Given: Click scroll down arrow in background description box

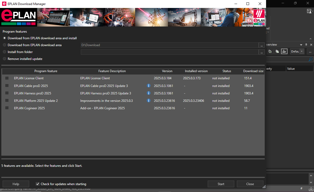Looking at the screenshot, I should [x=311, y=182].
